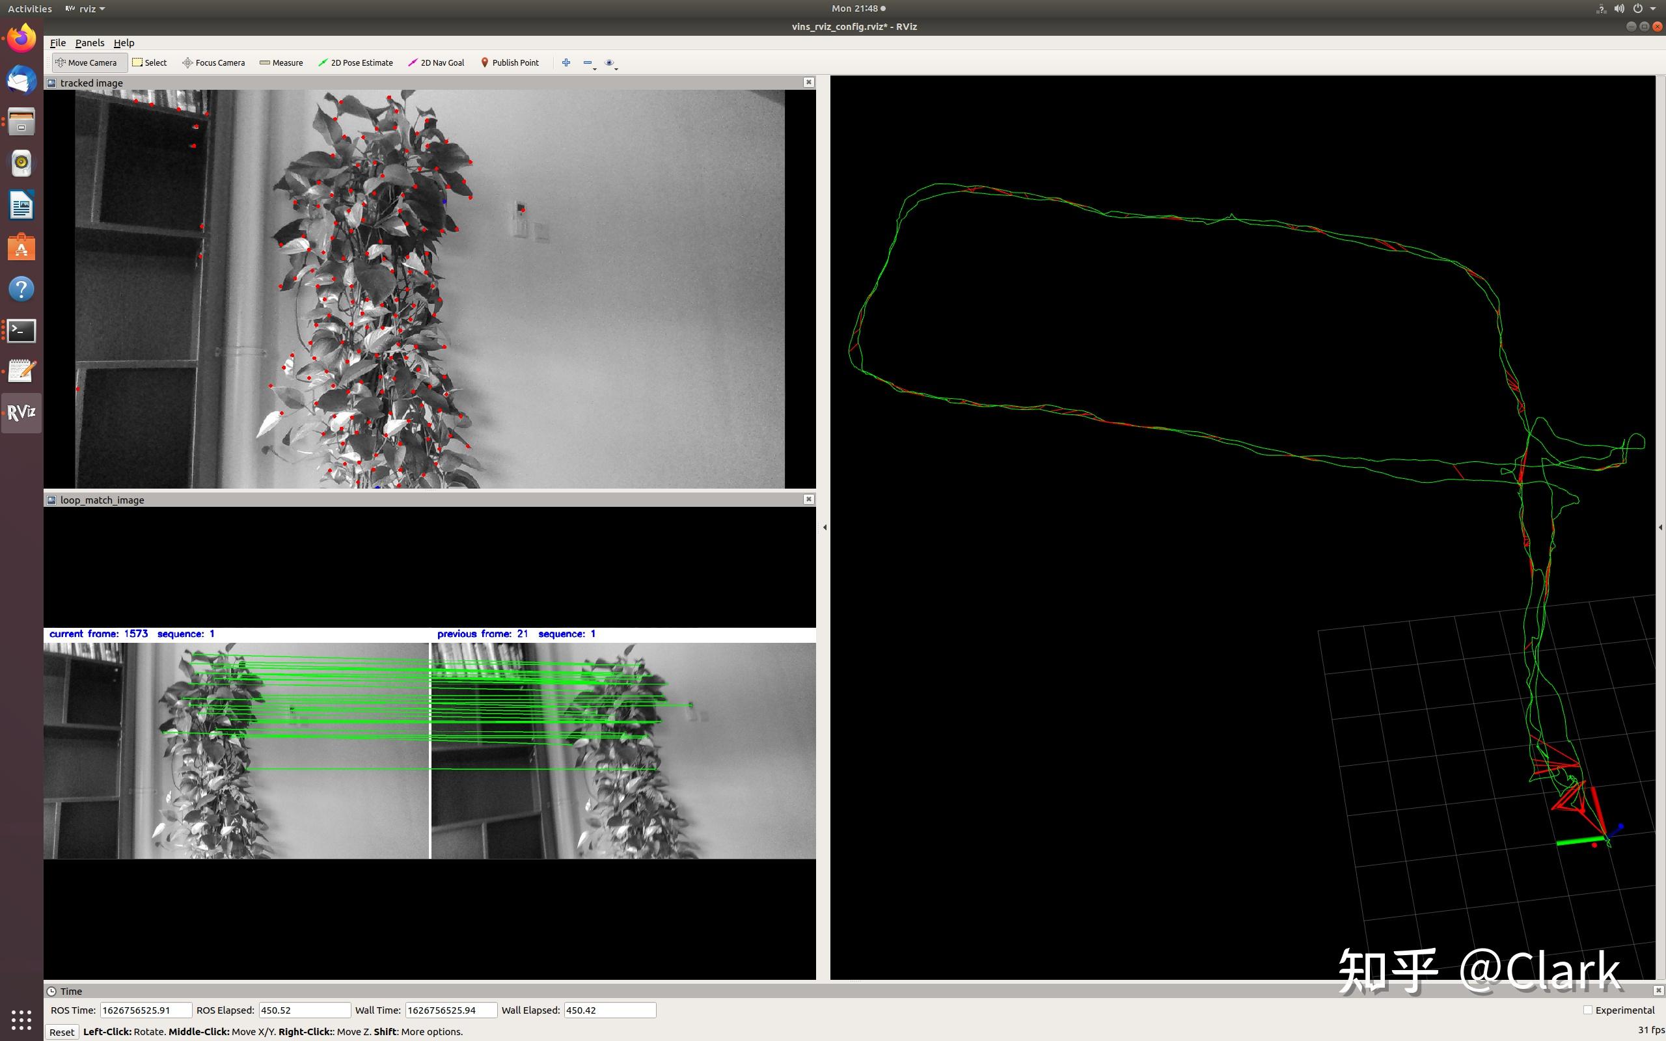Activate the 2D Pose Estimate tool
This screenshot has width=1666, height=1041.
click(355, 62)
